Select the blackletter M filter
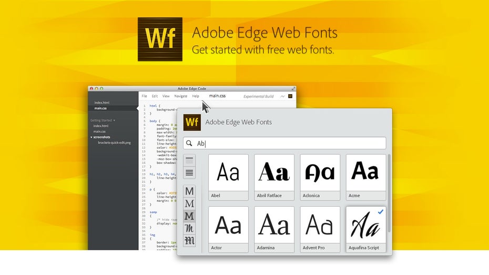 point(189,241)
